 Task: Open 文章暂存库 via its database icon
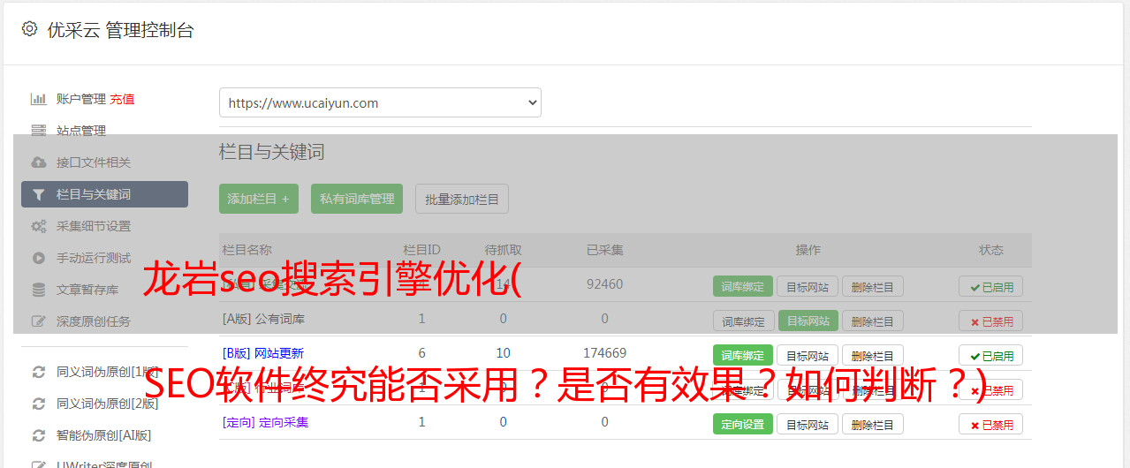(39, 290)
